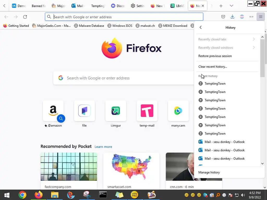Viewport: 267px width, 200px height.
Task: Click the Firefox taskbar icon
Action: [x=39, y=195]
